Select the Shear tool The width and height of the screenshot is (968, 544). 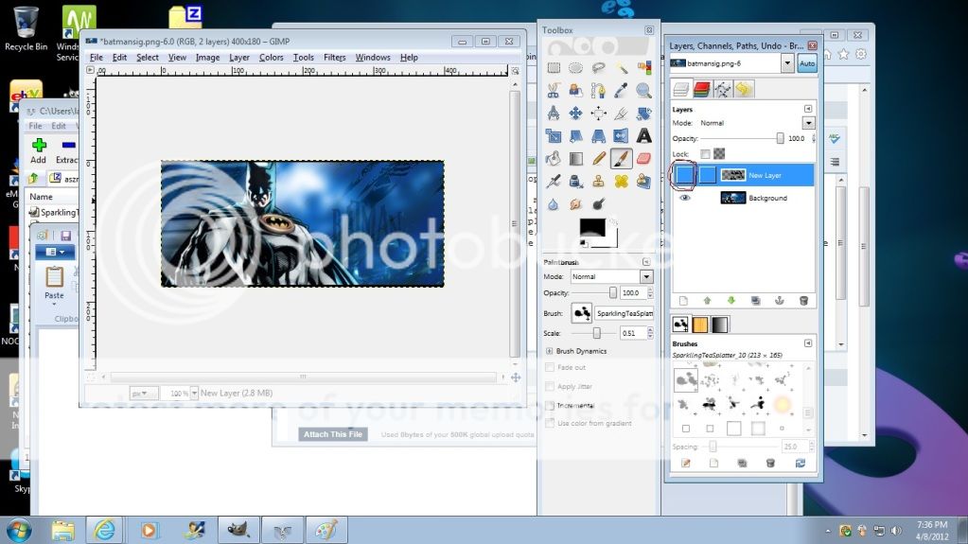click(x=575, y=136)
